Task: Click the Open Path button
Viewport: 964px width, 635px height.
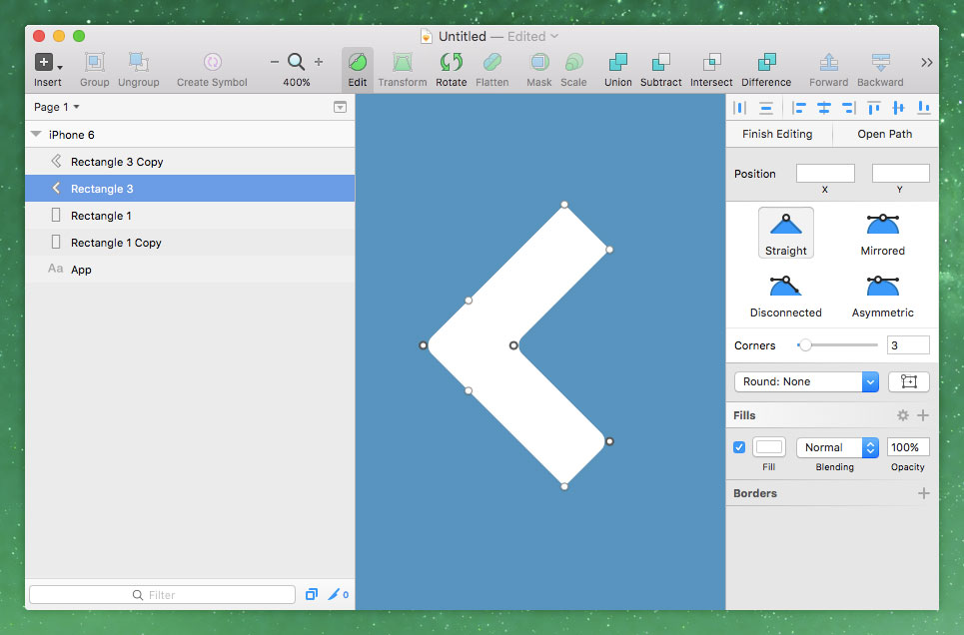Action: coord(884,134)
